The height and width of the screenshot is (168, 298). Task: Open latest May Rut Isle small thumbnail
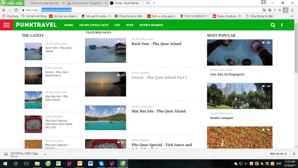(x=33, y=100)
